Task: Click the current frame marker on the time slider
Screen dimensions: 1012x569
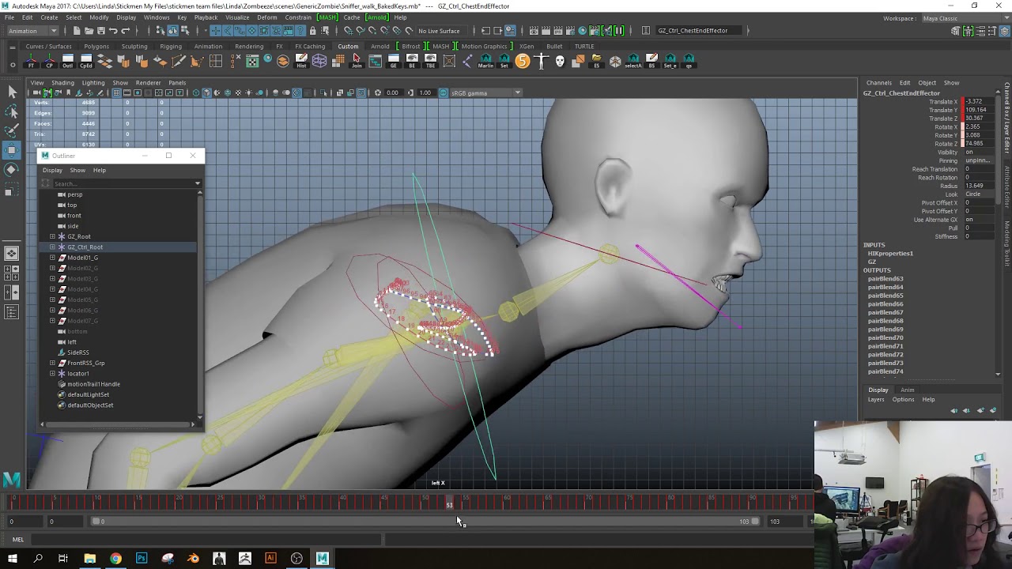Action: click(449, 503)
